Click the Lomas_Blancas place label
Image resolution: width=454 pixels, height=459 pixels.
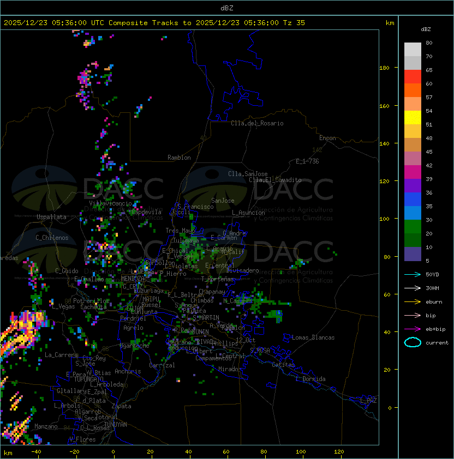313,337
